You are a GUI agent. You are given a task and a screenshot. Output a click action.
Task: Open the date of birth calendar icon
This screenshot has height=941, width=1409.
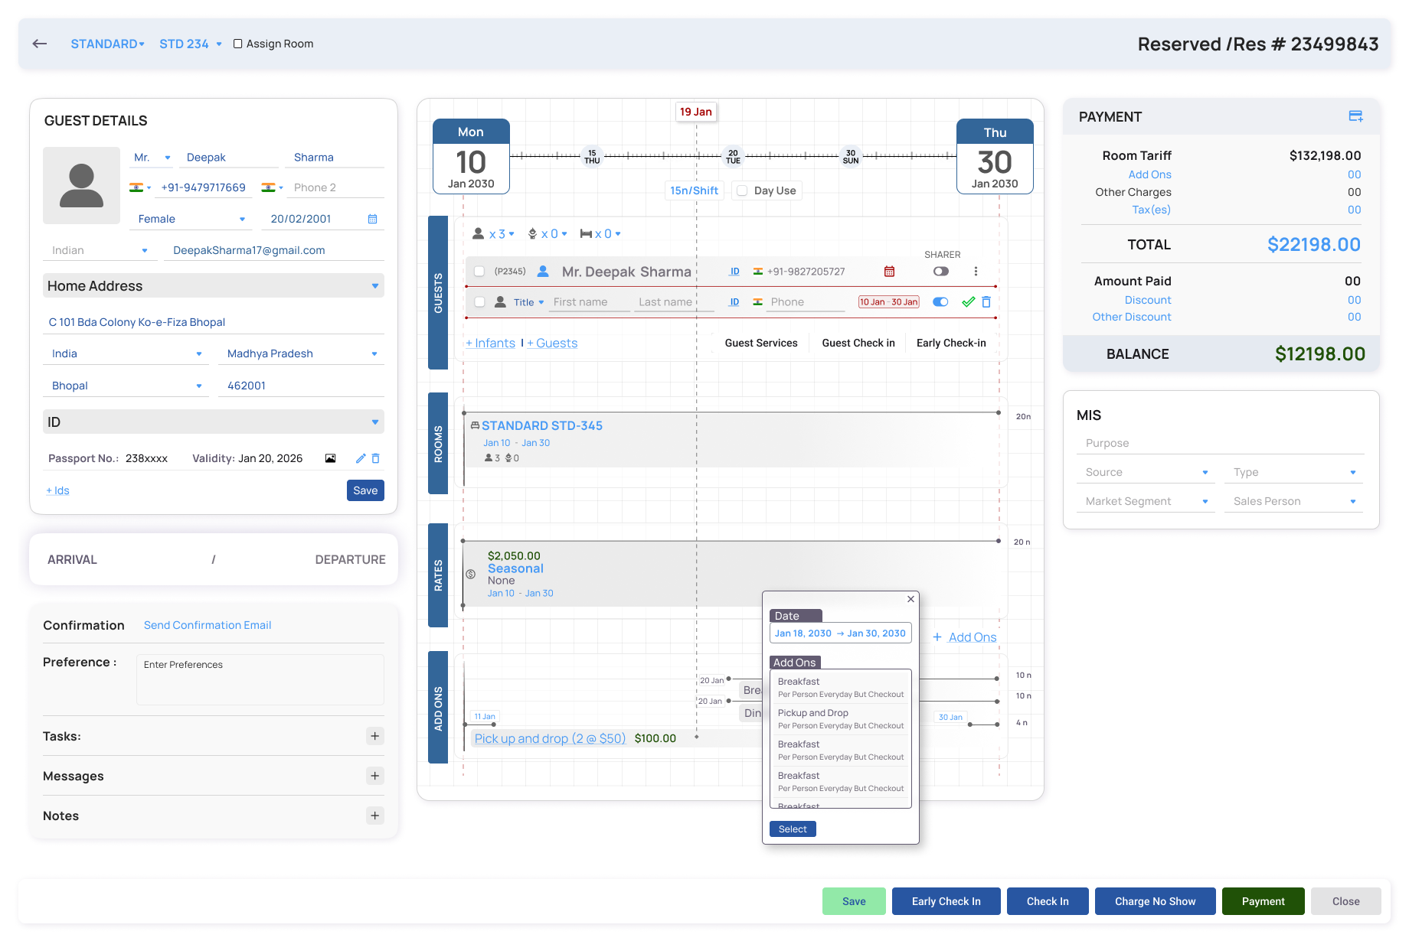point(372,219)
